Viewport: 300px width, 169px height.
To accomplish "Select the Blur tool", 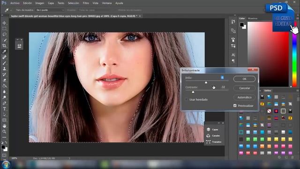I will pyautogui.click(x=4, y=92).
